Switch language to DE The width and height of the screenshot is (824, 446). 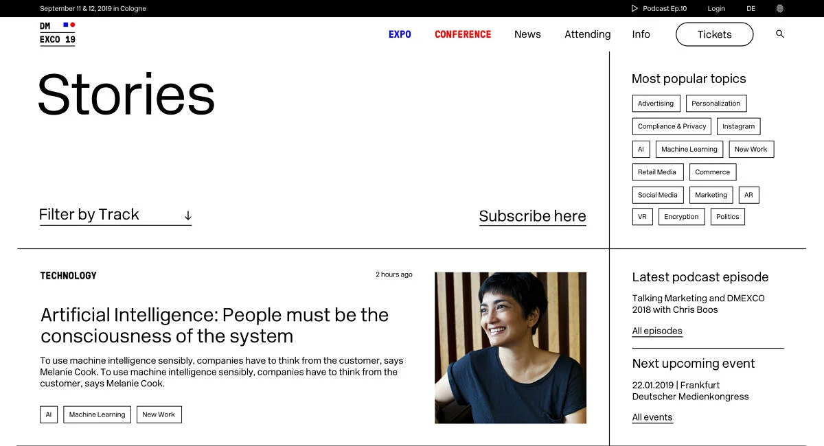pos(751,8)
